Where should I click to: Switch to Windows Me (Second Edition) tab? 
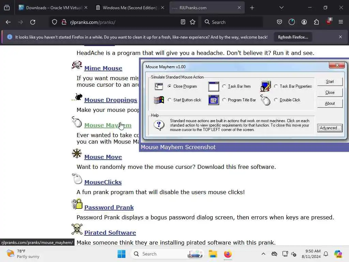[130, 8]
